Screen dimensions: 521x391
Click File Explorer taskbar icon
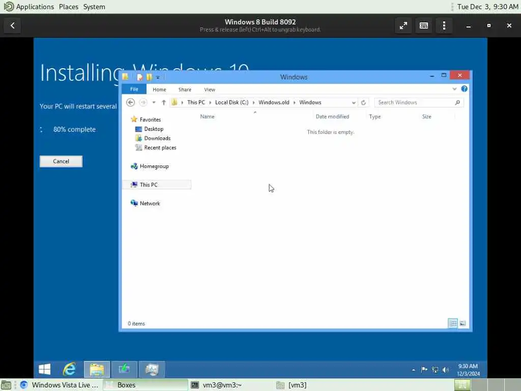97,369
